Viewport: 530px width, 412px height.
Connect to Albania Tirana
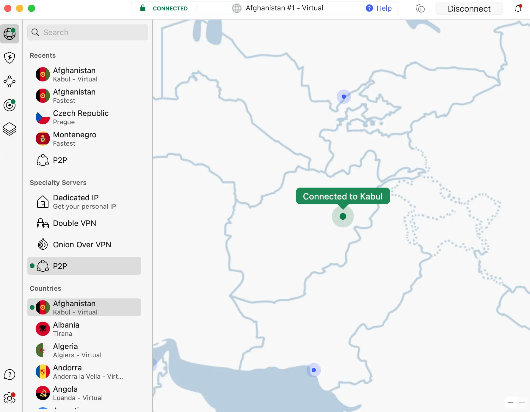[x=84, y=329]
